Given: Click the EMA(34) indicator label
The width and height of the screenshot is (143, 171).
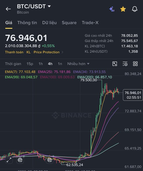Looking at the screenshot, I should tap(89, 72).
